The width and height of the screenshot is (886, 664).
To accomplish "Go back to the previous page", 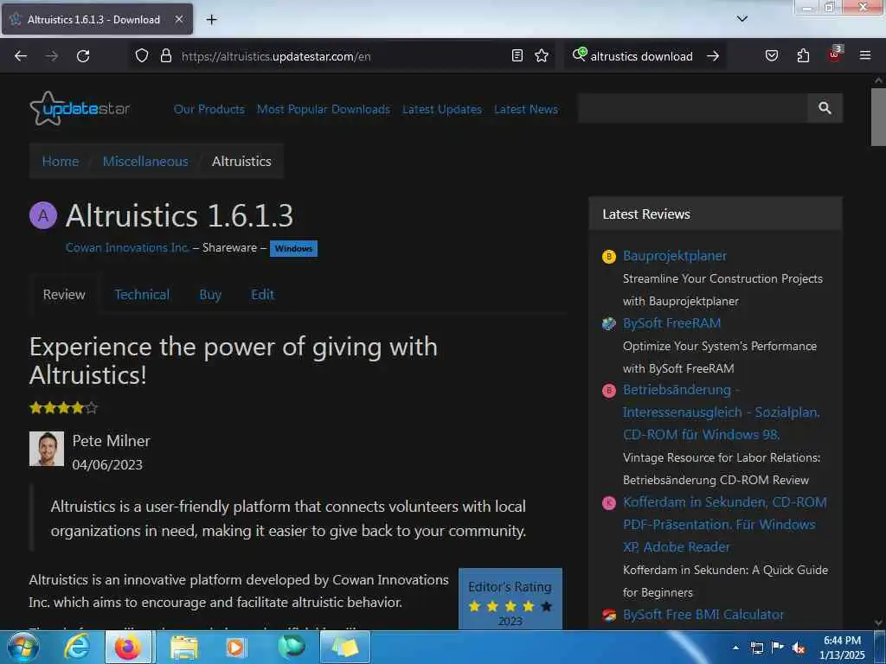I will tap(21, 56).
